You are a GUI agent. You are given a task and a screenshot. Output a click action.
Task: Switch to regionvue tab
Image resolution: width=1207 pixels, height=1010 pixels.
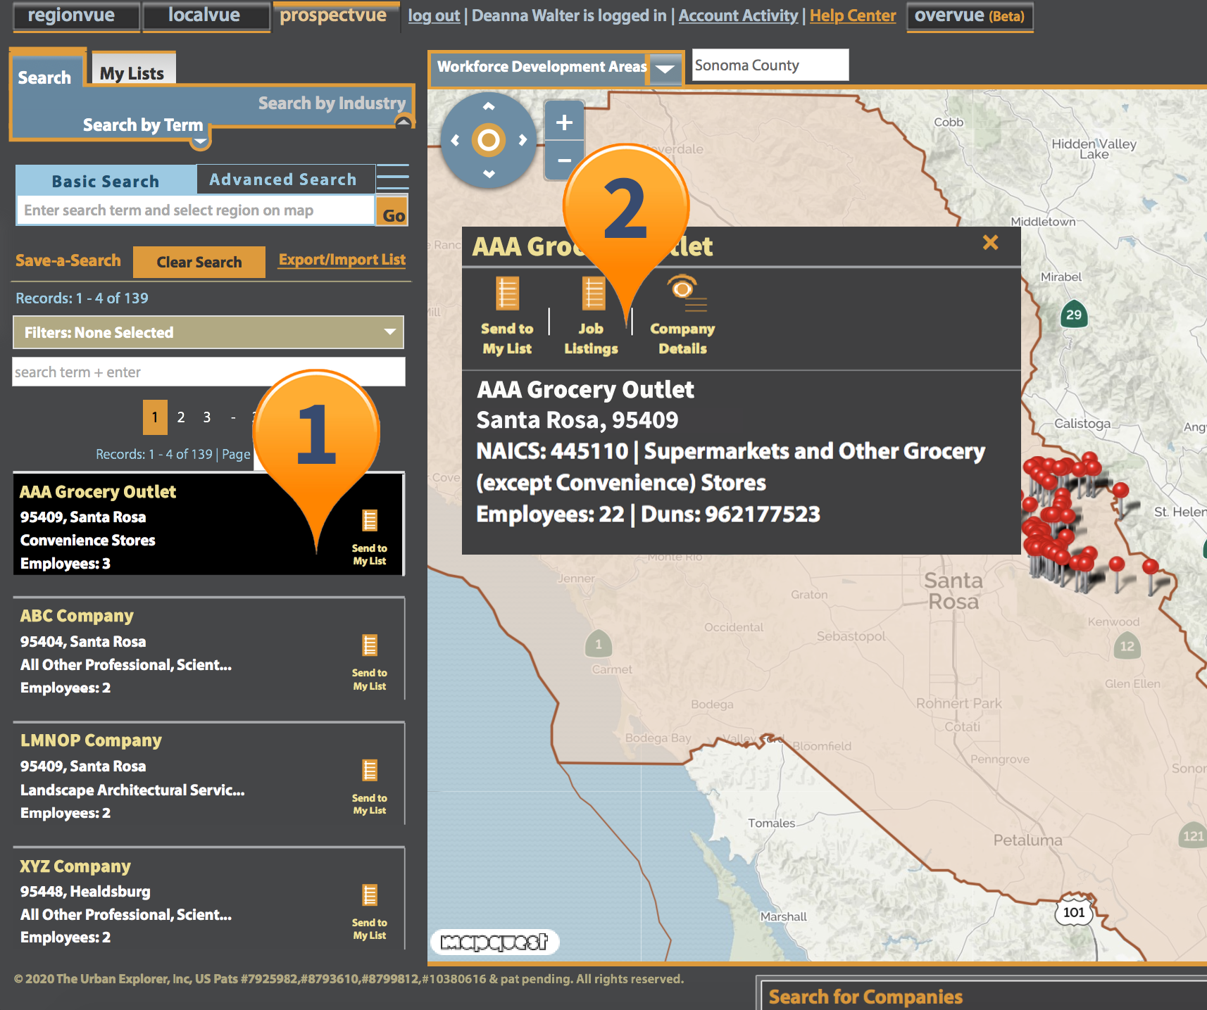(76, 16)
